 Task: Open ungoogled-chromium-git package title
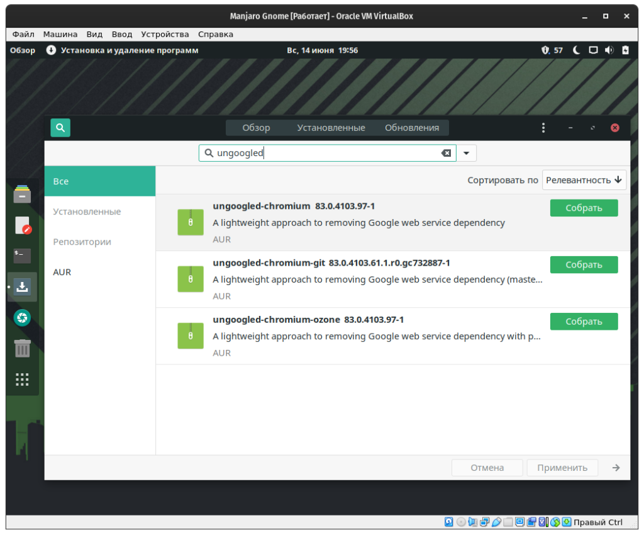pyautogui.click(x=269, y=263)
